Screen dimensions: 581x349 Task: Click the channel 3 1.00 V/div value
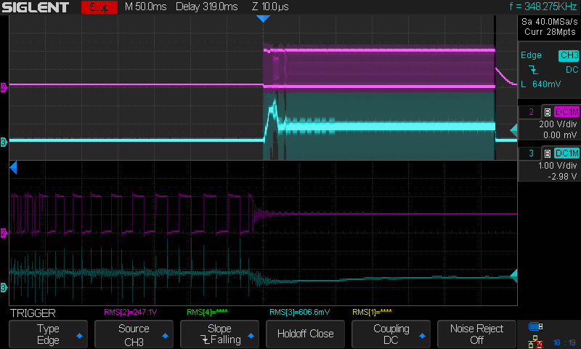[557, 166]
